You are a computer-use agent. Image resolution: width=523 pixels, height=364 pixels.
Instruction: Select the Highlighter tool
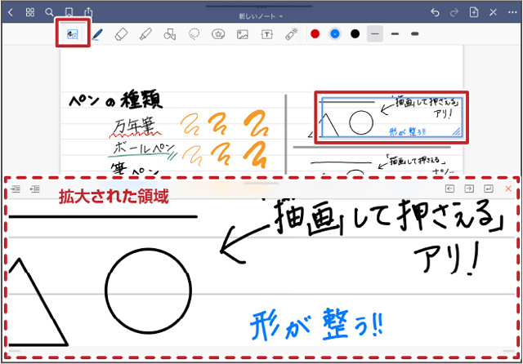click(x=145, y=34)
